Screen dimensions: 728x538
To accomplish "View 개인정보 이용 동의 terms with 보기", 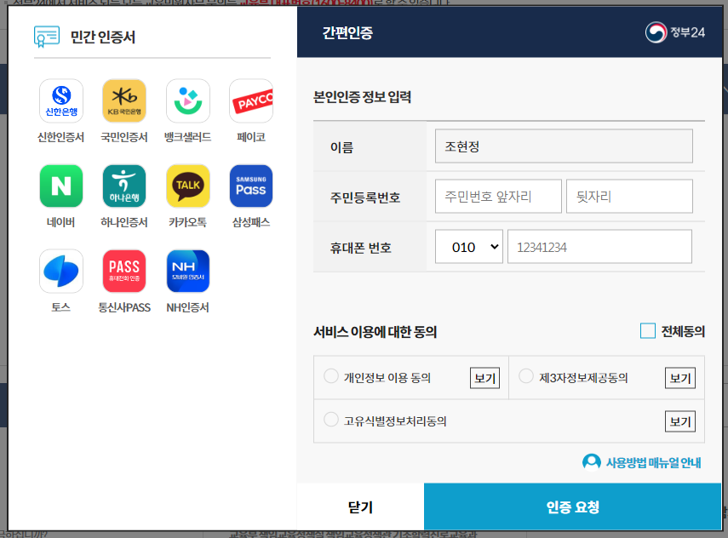I will click(485, 378).
